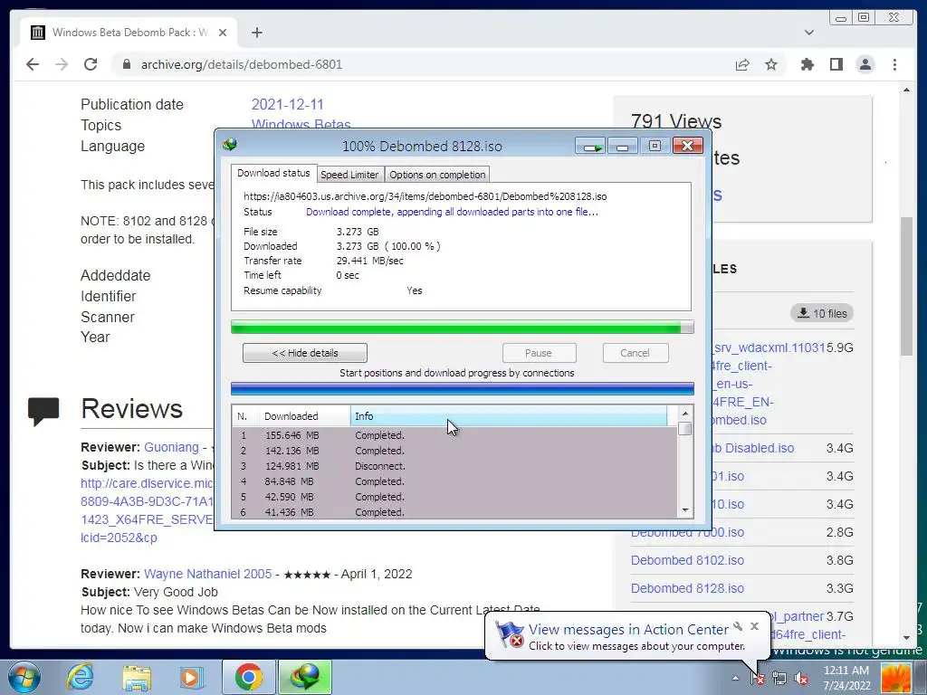The width and height of the screenshot is (927, 695).
Task: Click Internet Download Manager taskbar icon
Action: [x=305, y=677]
